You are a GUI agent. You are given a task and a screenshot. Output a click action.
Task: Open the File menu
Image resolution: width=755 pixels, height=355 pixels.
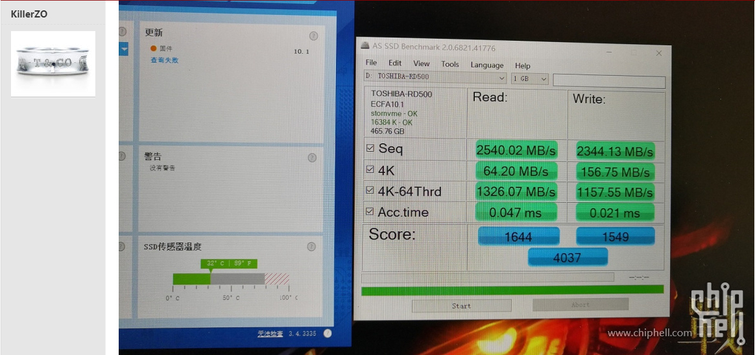pyautogui.click(x=371, y=63)
